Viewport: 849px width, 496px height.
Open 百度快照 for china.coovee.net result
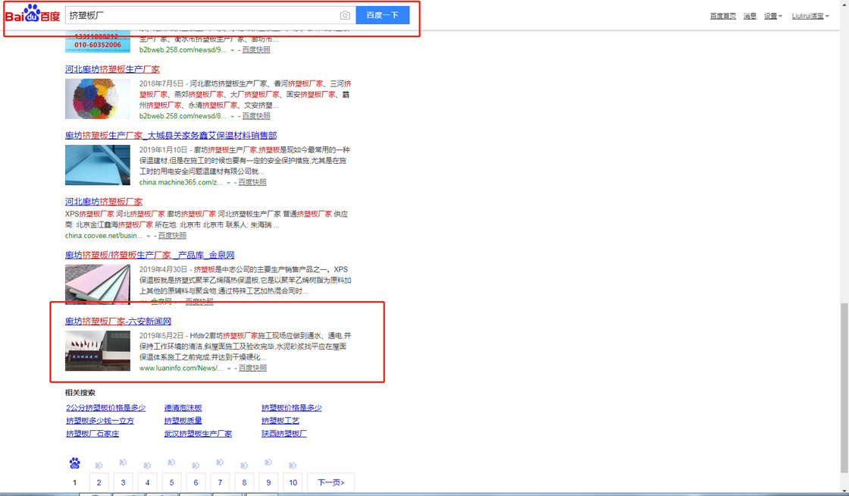[172, 236]
